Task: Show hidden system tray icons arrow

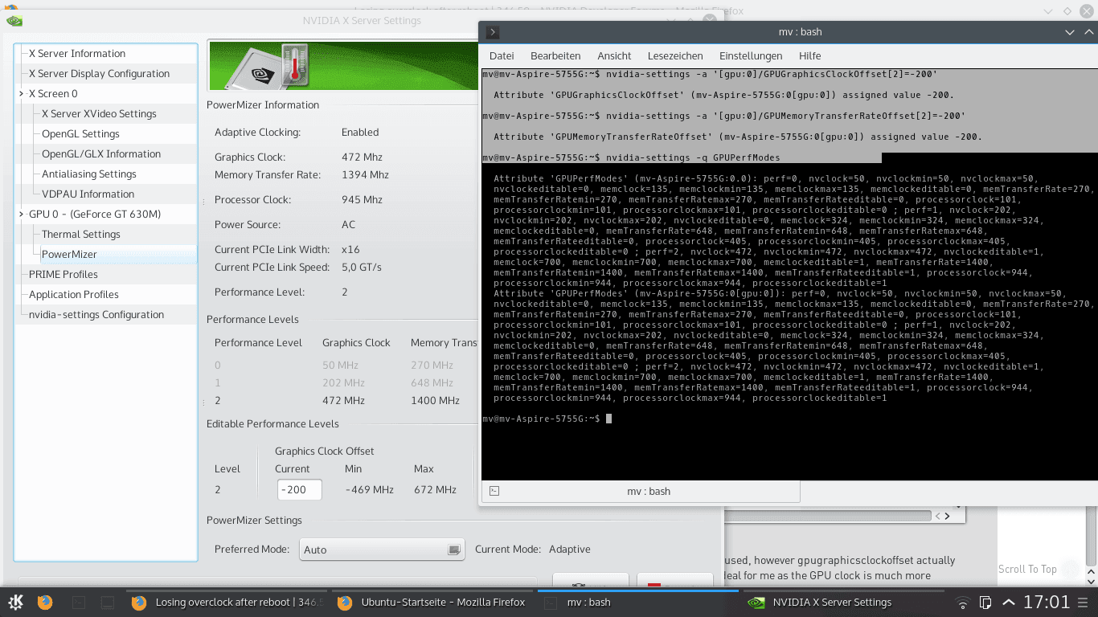Action: (x=1008, y=602)
